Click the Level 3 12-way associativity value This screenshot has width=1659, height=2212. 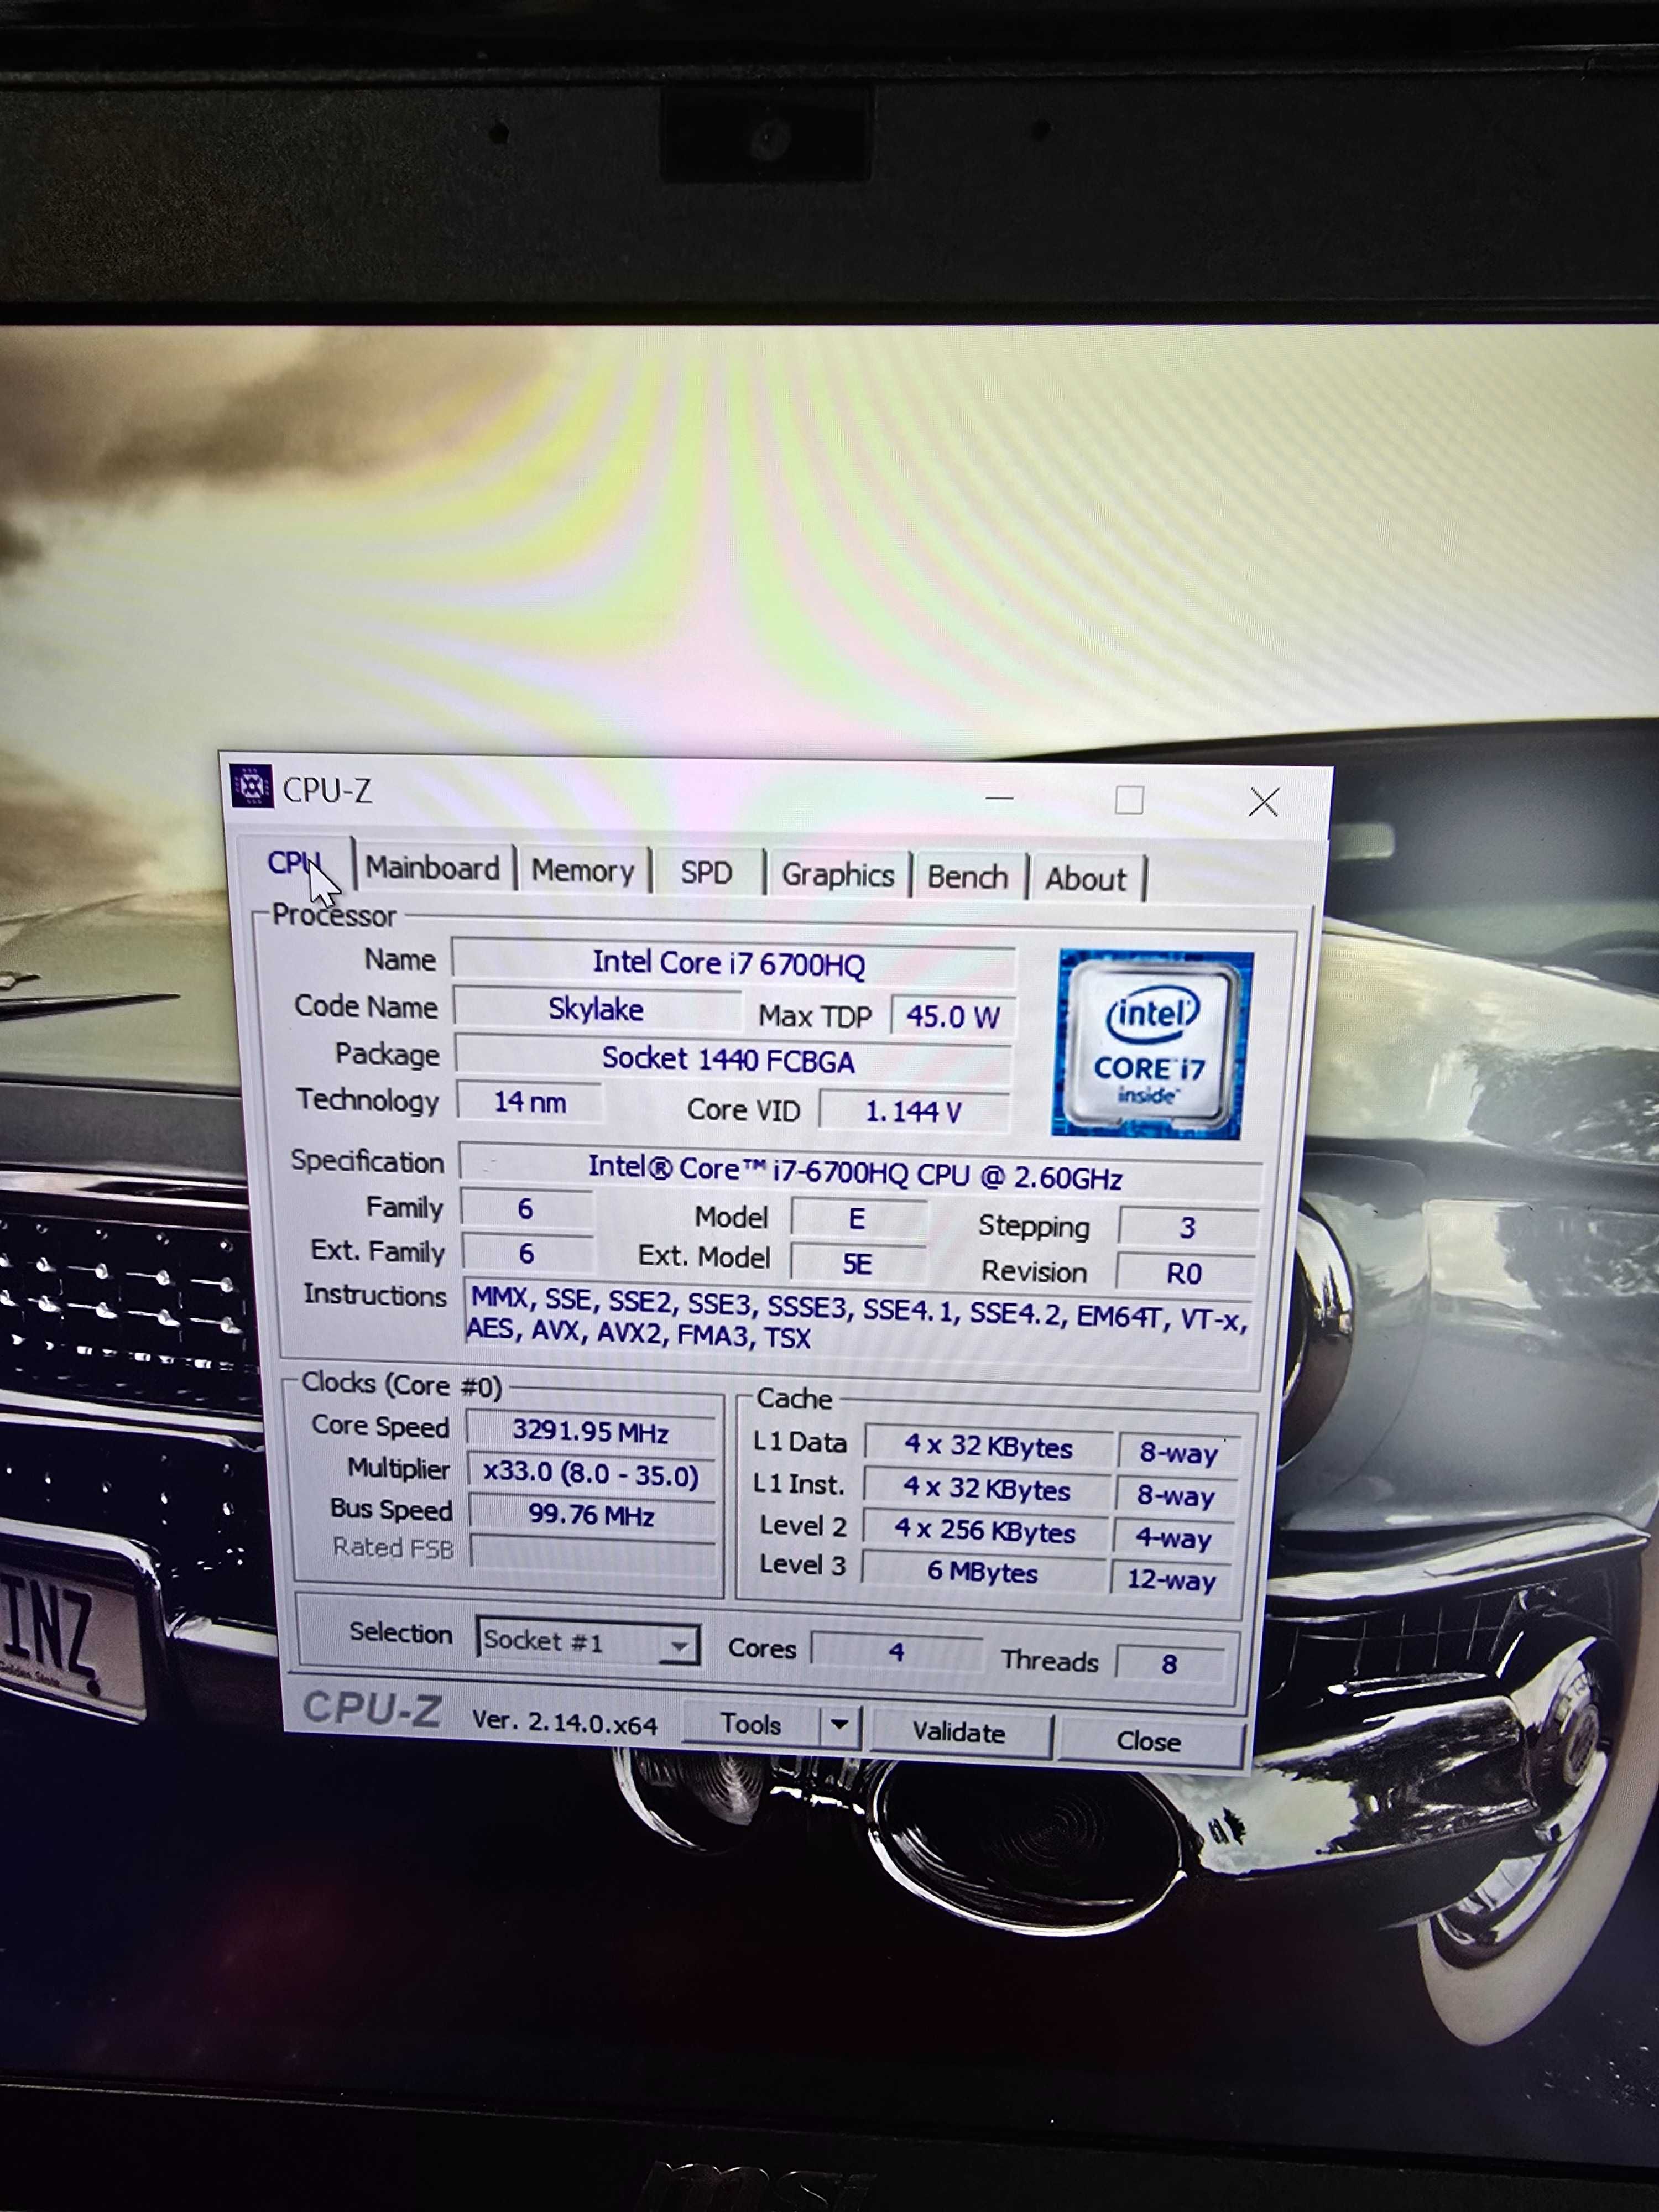click(x=1171, y=1580)
